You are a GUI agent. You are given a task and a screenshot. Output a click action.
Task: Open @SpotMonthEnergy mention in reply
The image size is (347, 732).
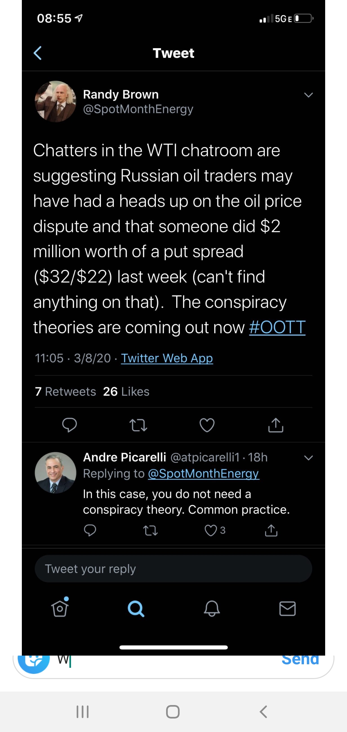tap(203, 474)
